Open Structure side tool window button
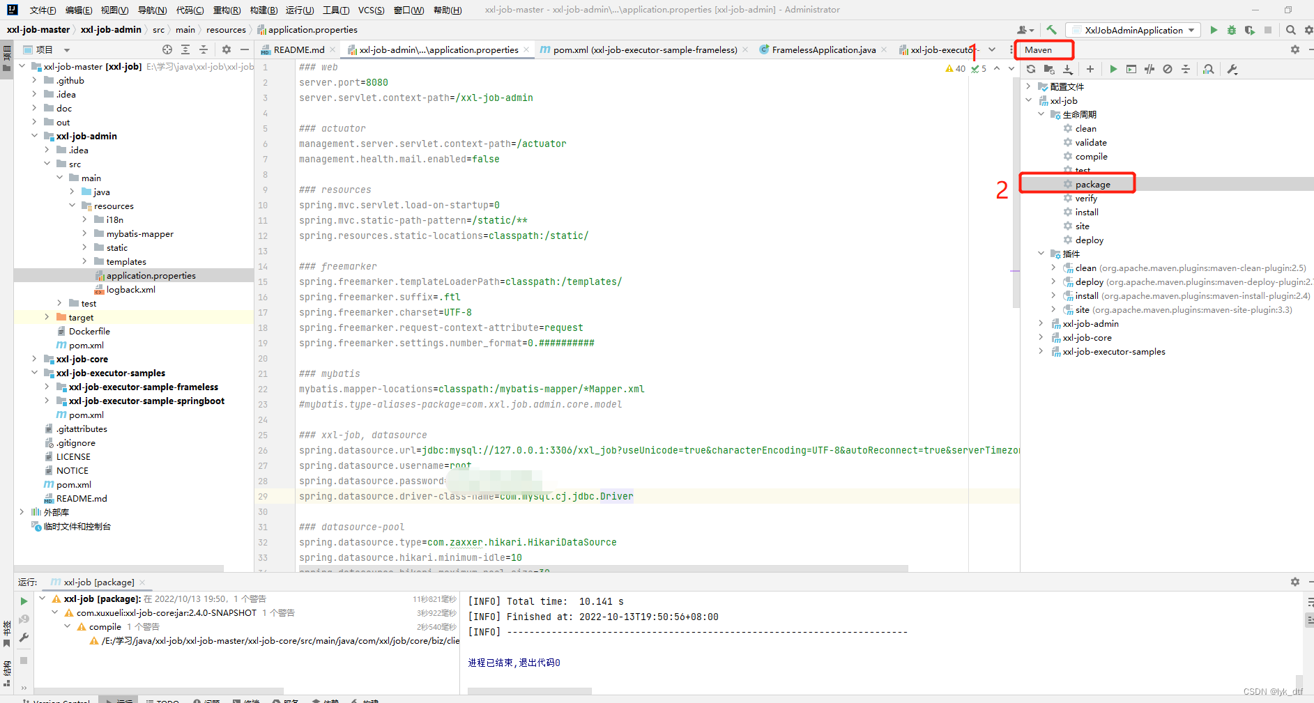 tap(7, 673)
